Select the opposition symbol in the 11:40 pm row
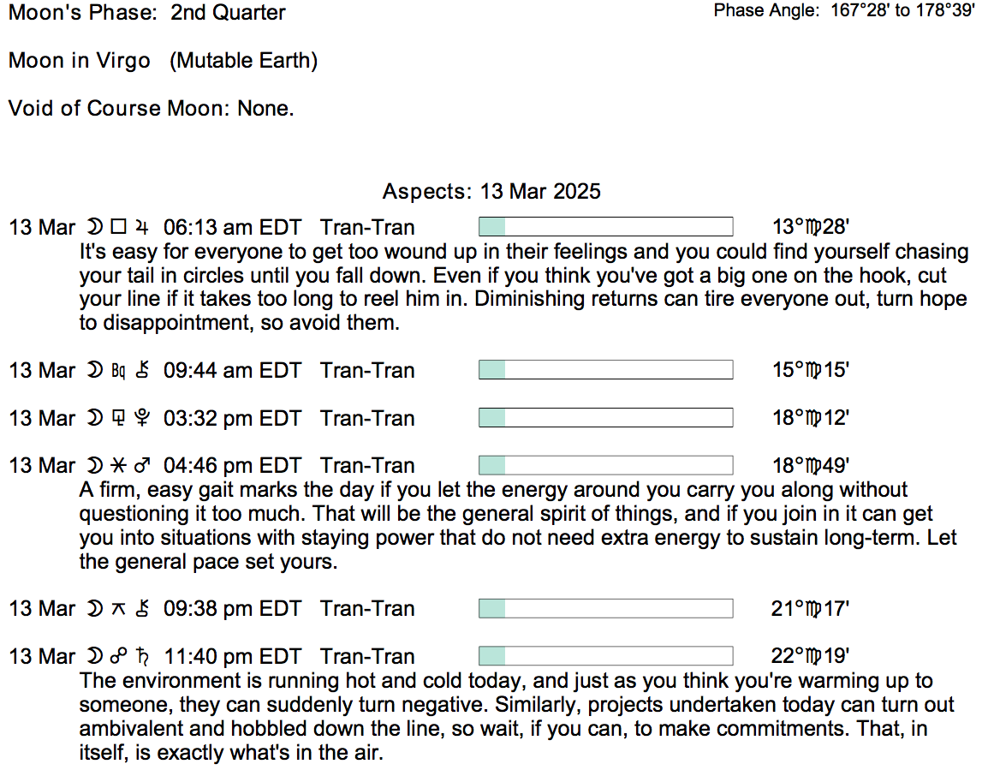This screenshot has height=776, width=988. (120, 657)
